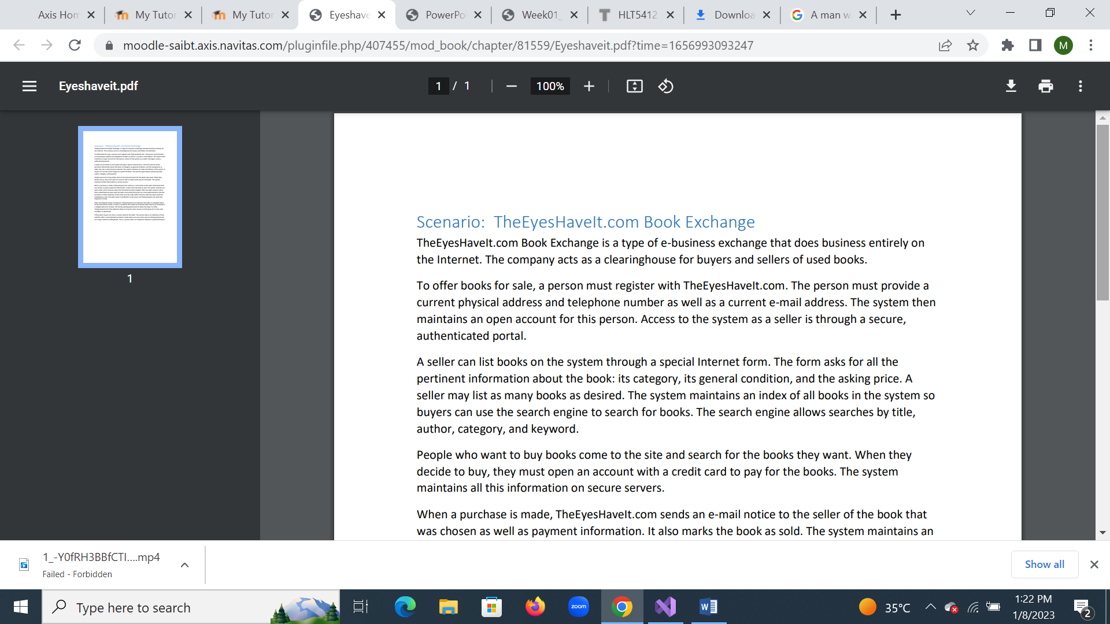Print the Eyeshaveit.pdf document
The image size is (1110, 624).
(x=1045, y=86)
